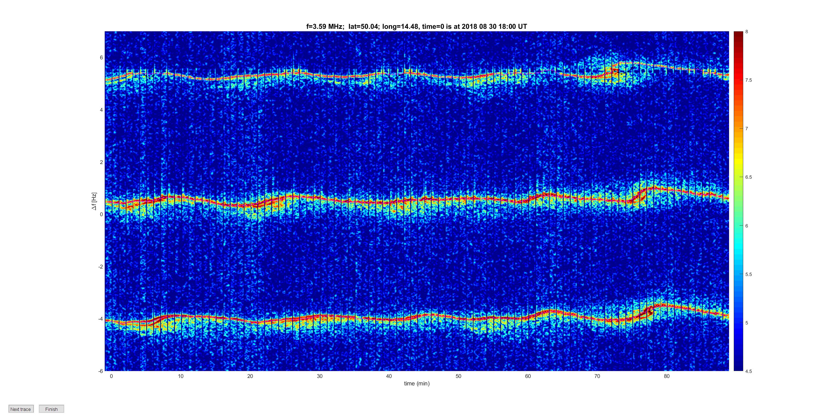Click the x-axis tick label 40
Viewport: 831px width, 417px height.
[389, 376]
